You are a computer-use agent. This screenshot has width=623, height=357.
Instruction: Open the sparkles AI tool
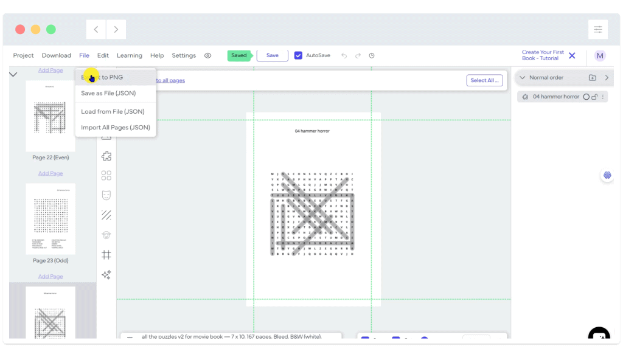click(x=106, y=275)
